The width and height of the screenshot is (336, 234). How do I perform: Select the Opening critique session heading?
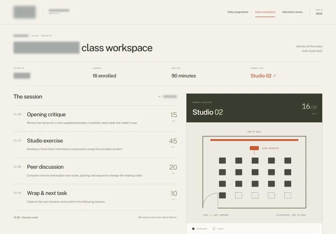[x=46, y=114]
